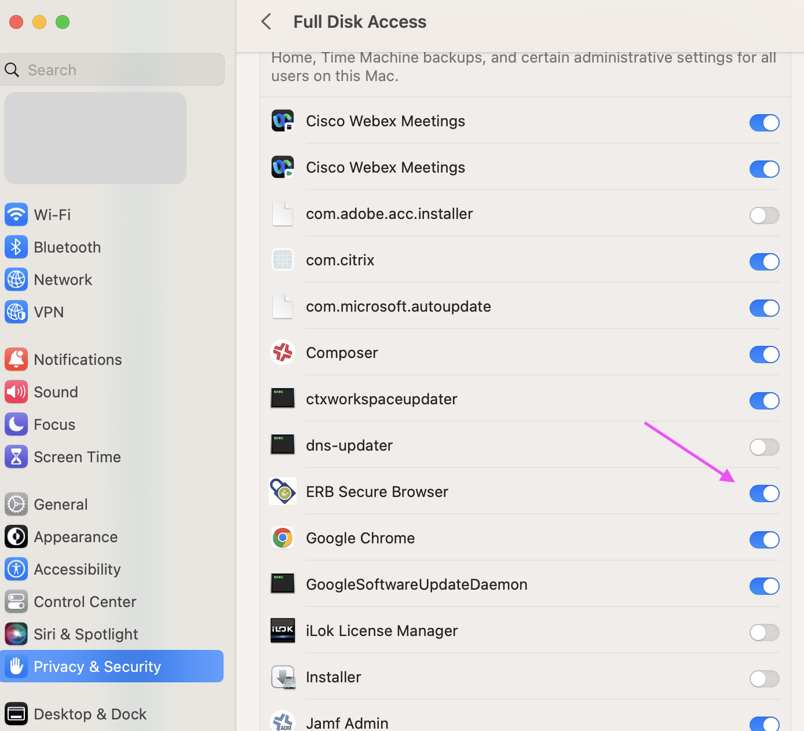
Task: Enable full disk access for dns-updater
Action: pos(764,447)
